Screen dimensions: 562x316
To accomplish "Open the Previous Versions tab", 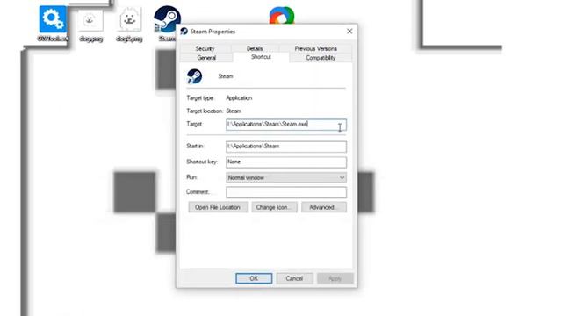I will coord(316,48).
